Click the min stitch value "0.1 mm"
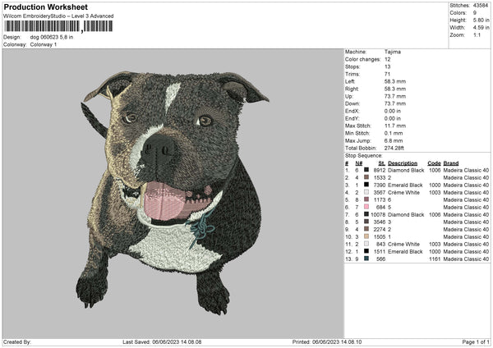 tap(394, 133)
